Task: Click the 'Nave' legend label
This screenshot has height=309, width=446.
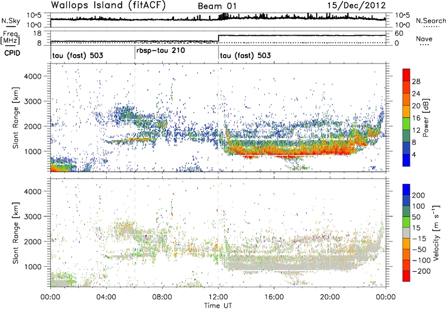Action: 424,39
